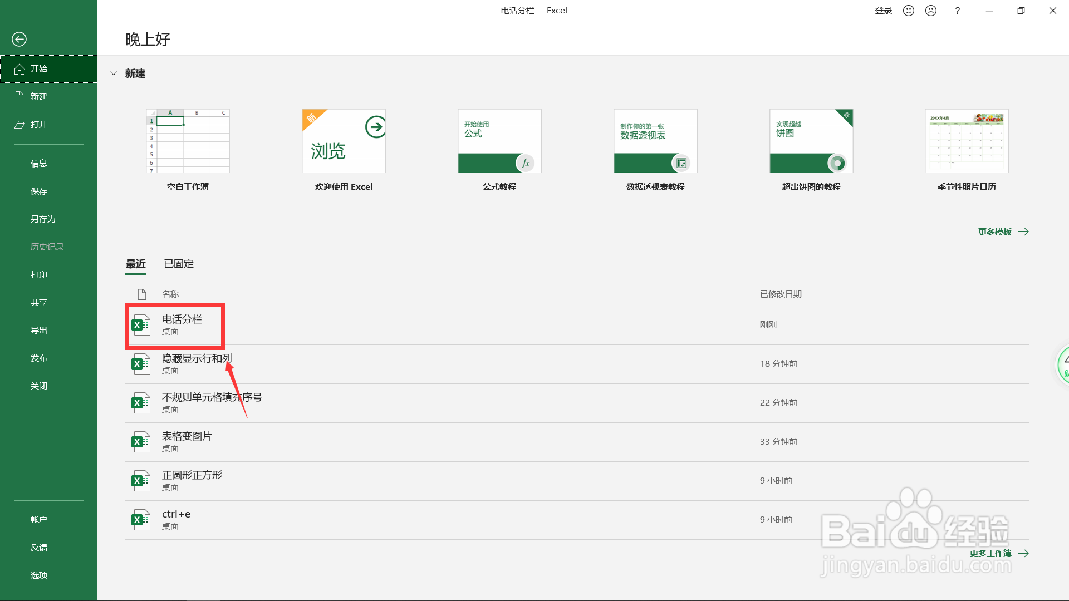Click 登录 to sign in

click(884, 11)
